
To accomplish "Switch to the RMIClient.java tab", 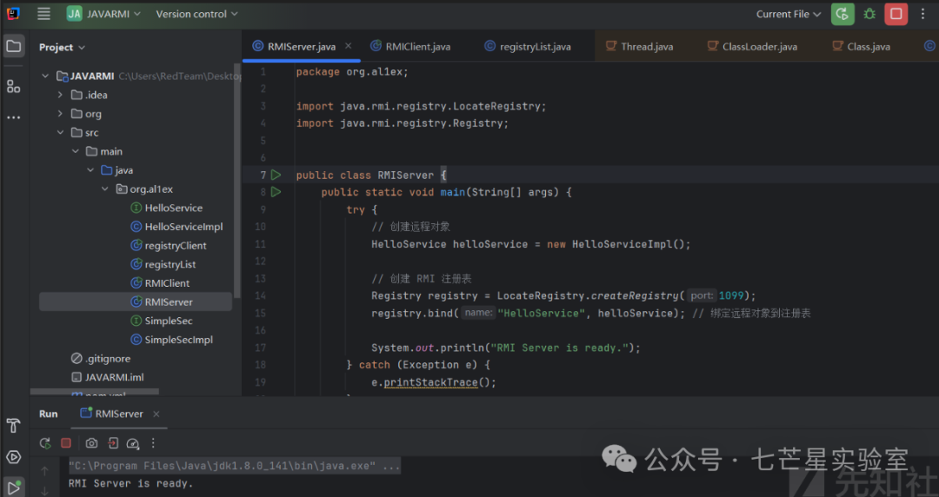I will pos(410,46).
